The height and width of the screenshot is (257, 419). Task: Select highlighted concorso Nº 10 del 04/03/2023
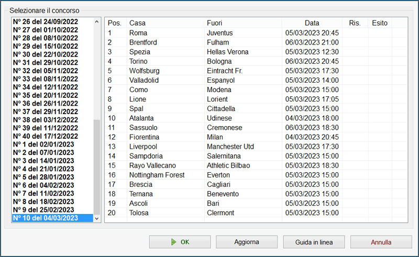point(53,218)
